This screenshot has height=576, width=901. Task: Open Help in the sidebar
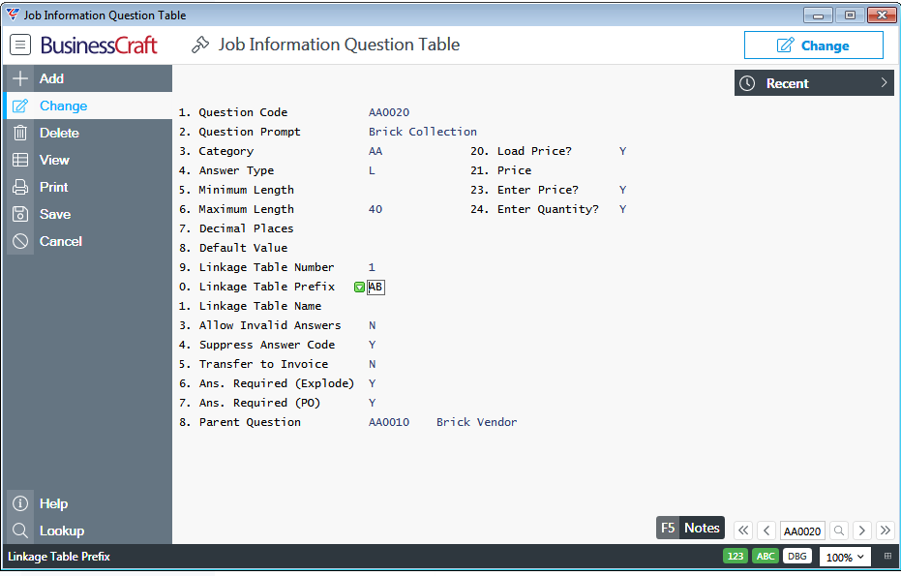(87, 503)
